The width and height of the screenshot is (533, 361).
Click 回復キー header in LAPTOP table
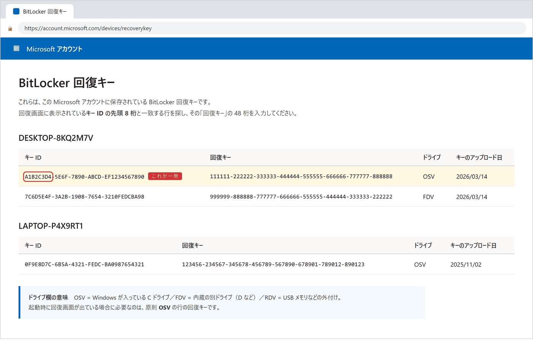193,245
